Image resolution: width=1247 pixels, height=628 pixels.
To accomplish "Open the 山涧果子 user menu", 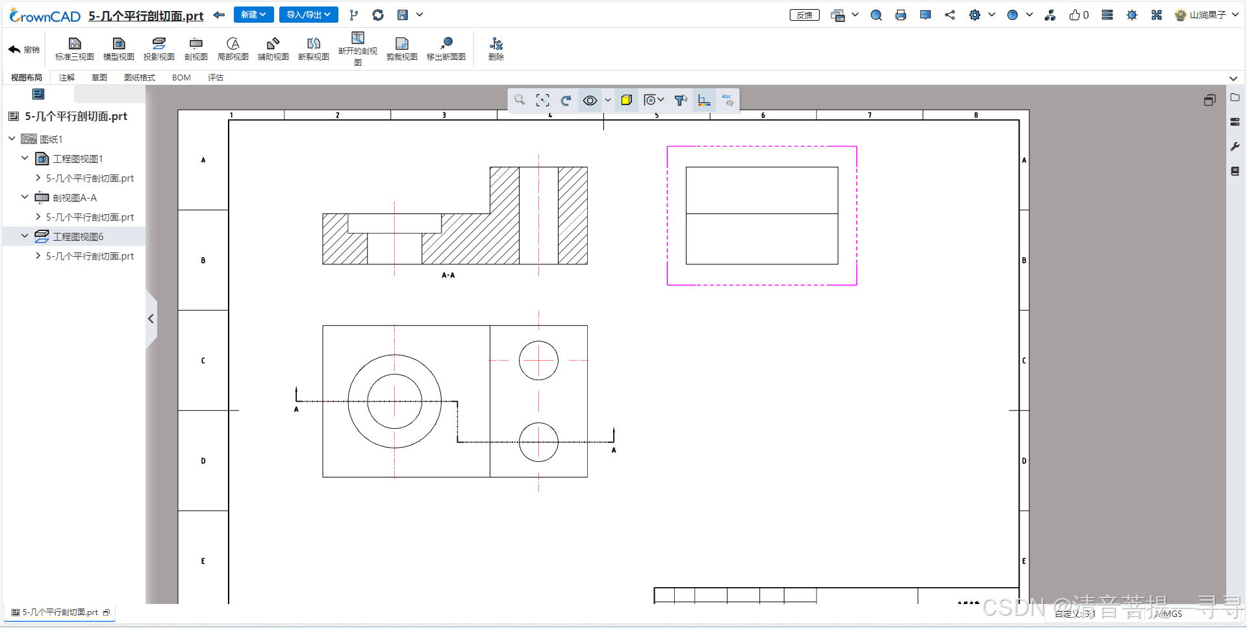I will pos(1207,16).
